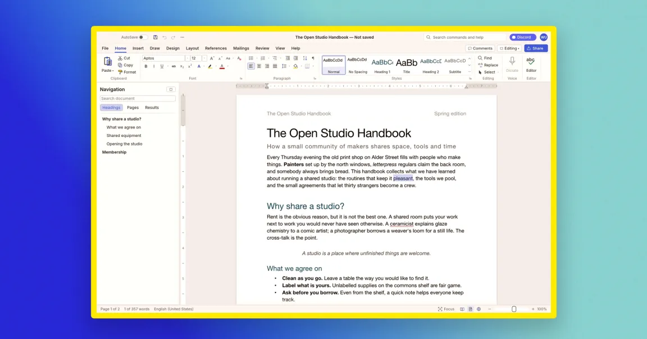The image size is (647, 339).
Task: Click the Search document field
Action: (x=138, y=99)
